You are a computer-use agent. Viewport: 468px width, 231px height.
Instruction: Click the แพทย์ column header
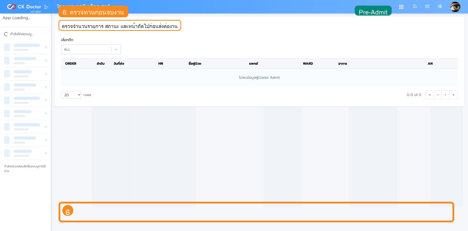tap(253, 64)
